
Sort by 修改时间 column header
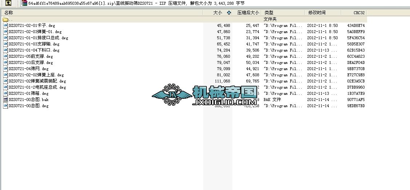pos(323,12)
